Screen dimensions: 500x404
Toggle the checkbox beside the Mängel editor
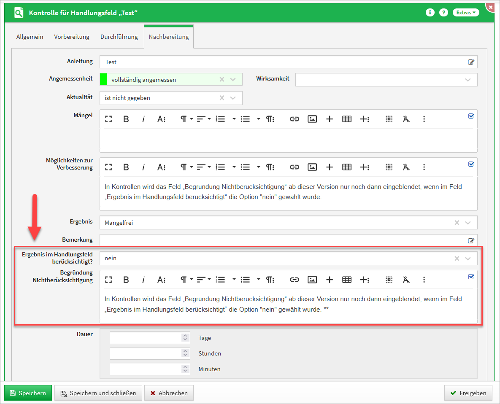point(471,116)
